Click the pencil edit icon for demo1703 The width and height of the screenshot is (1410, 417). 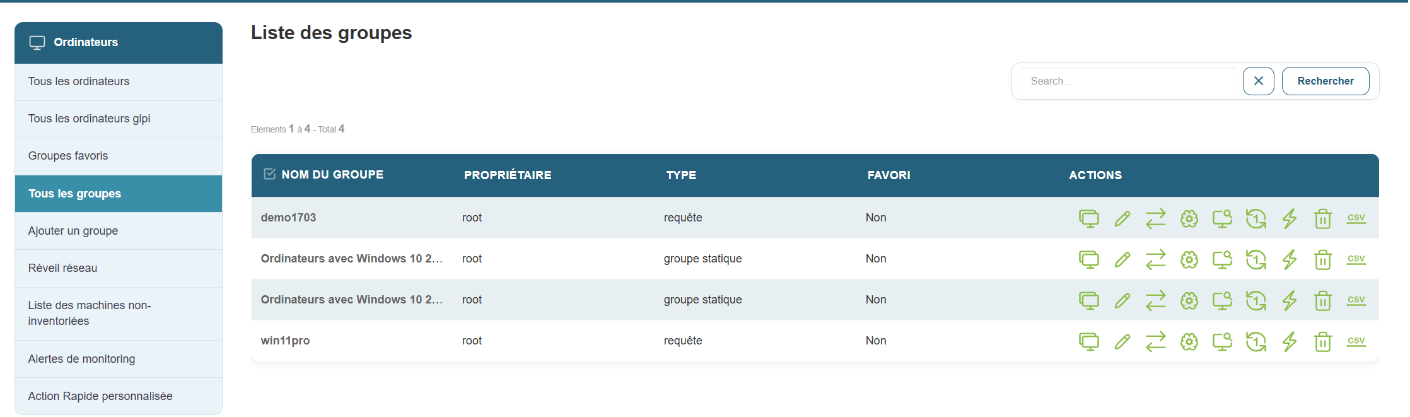(x=1122, y=218)
